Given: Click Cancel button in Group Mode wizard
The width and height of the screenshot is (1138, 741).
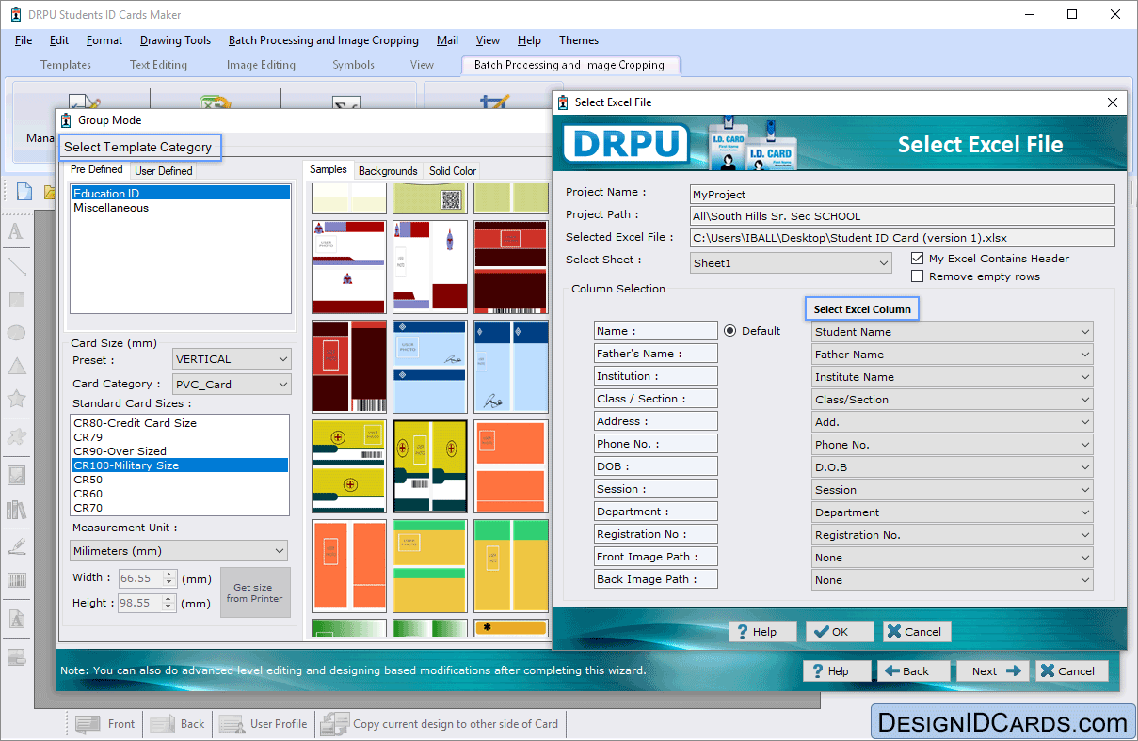Looking at the screenshot, I should (x=1071, y=670).
